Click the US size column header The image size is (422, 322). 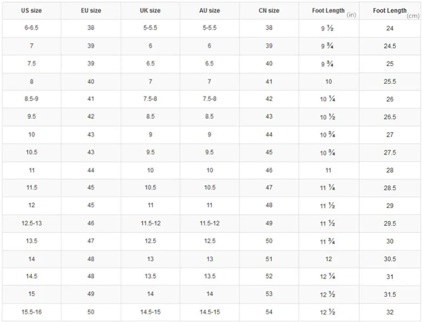pyautogui.click(x=31, y=11)
